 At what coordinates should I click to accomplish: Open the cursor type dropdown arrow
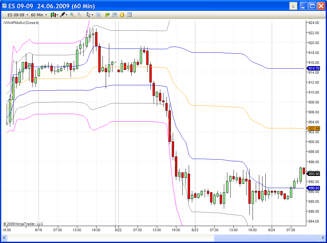93,15
